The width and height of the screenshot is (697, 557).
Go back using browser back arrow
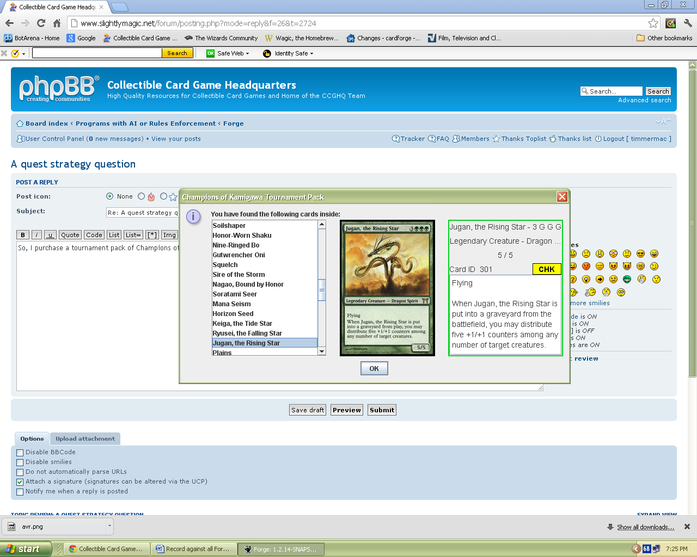pyautogui.click(x=9, y=23)
